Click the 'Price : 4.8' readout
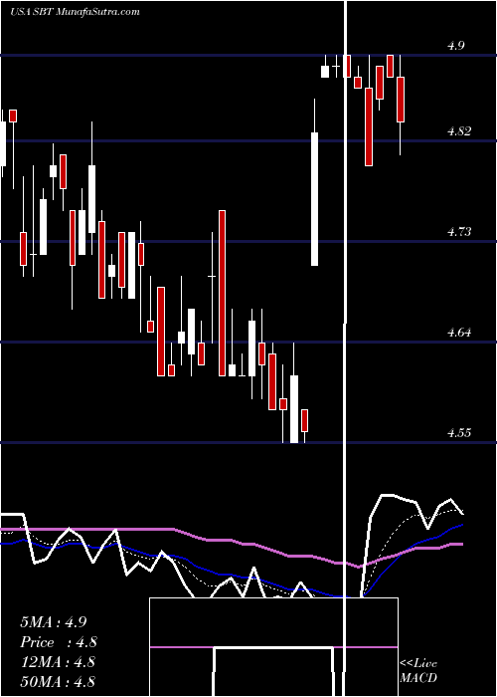 pos(58,642)
